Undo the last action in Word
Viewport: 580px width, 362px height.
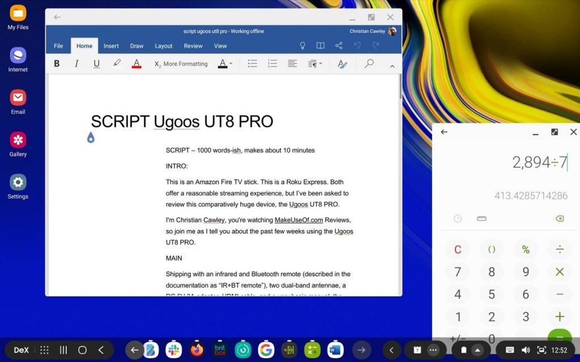357,45
